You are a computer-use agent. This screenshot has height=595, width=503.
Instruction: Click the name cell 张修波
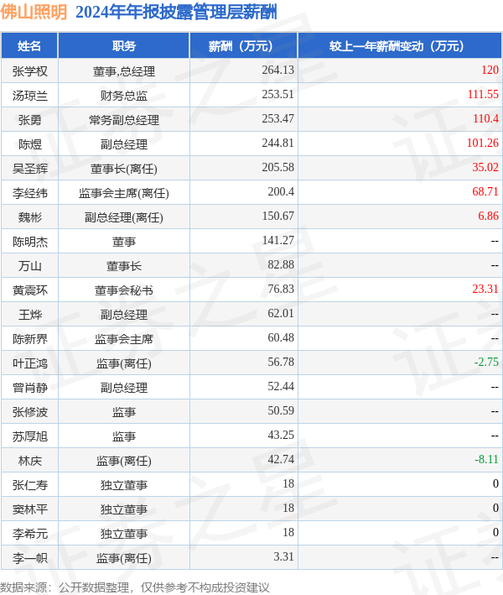click(30, 412)
